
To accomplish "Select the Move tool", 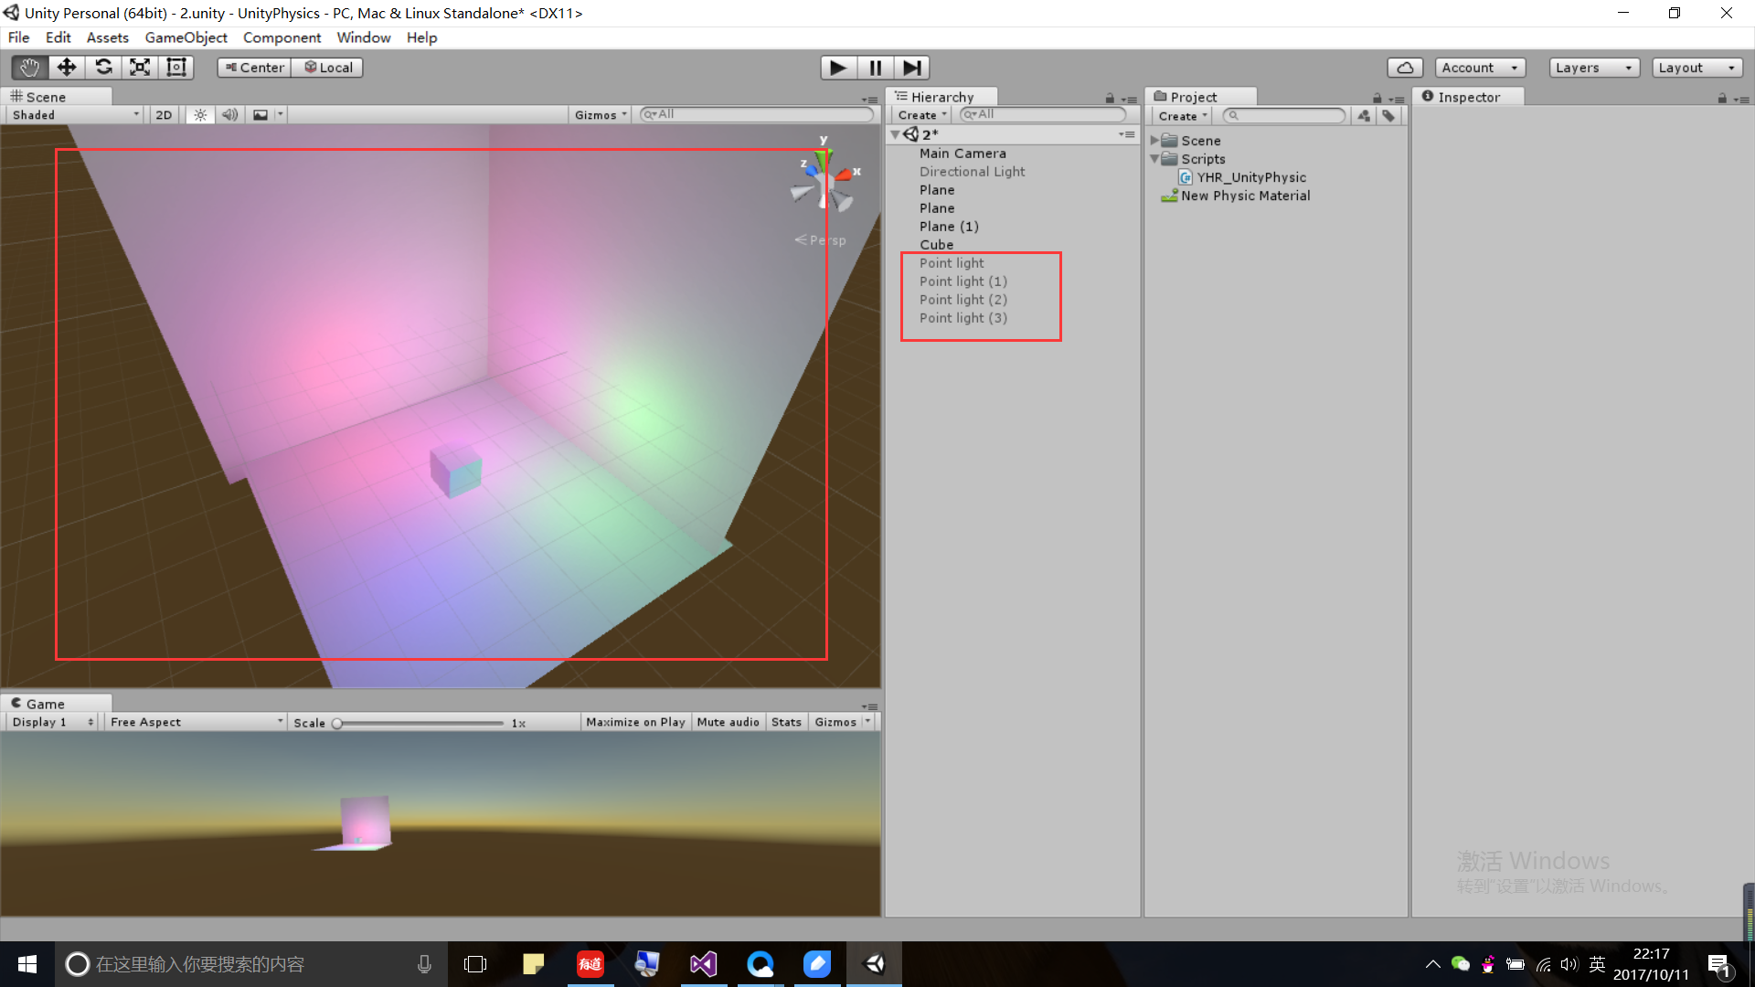I will 67,68.
